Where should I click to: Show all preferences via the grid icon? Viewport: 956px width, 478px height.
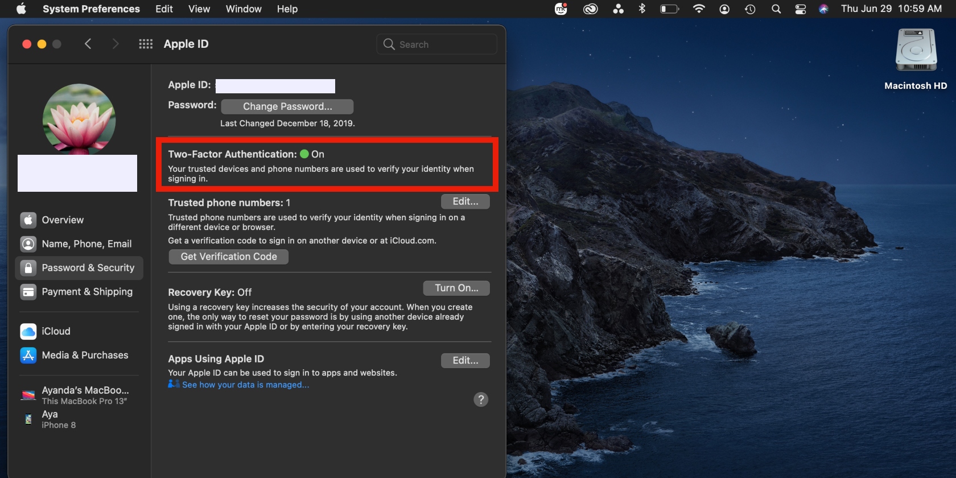pos(146,44)
